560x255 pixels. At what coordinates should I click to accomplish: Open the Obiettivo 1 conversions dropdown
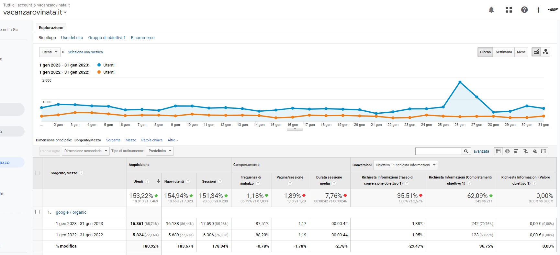(x=405, y=165)
